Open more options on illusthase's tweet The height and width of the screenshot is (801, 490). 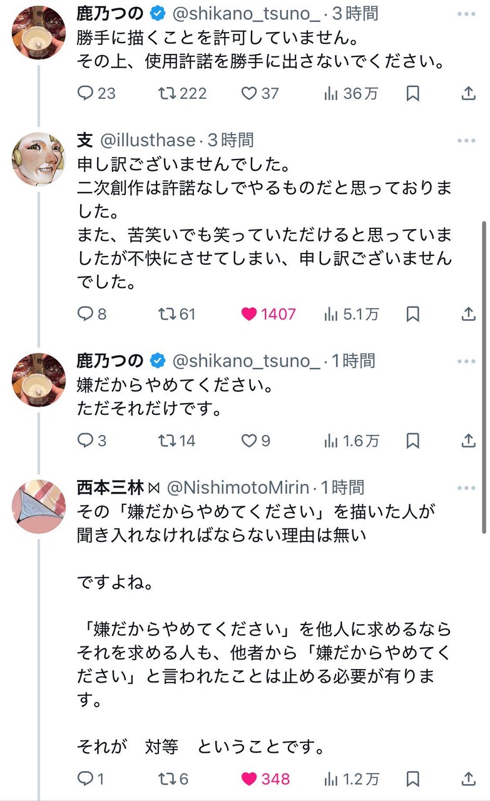(x=466, y=140)
